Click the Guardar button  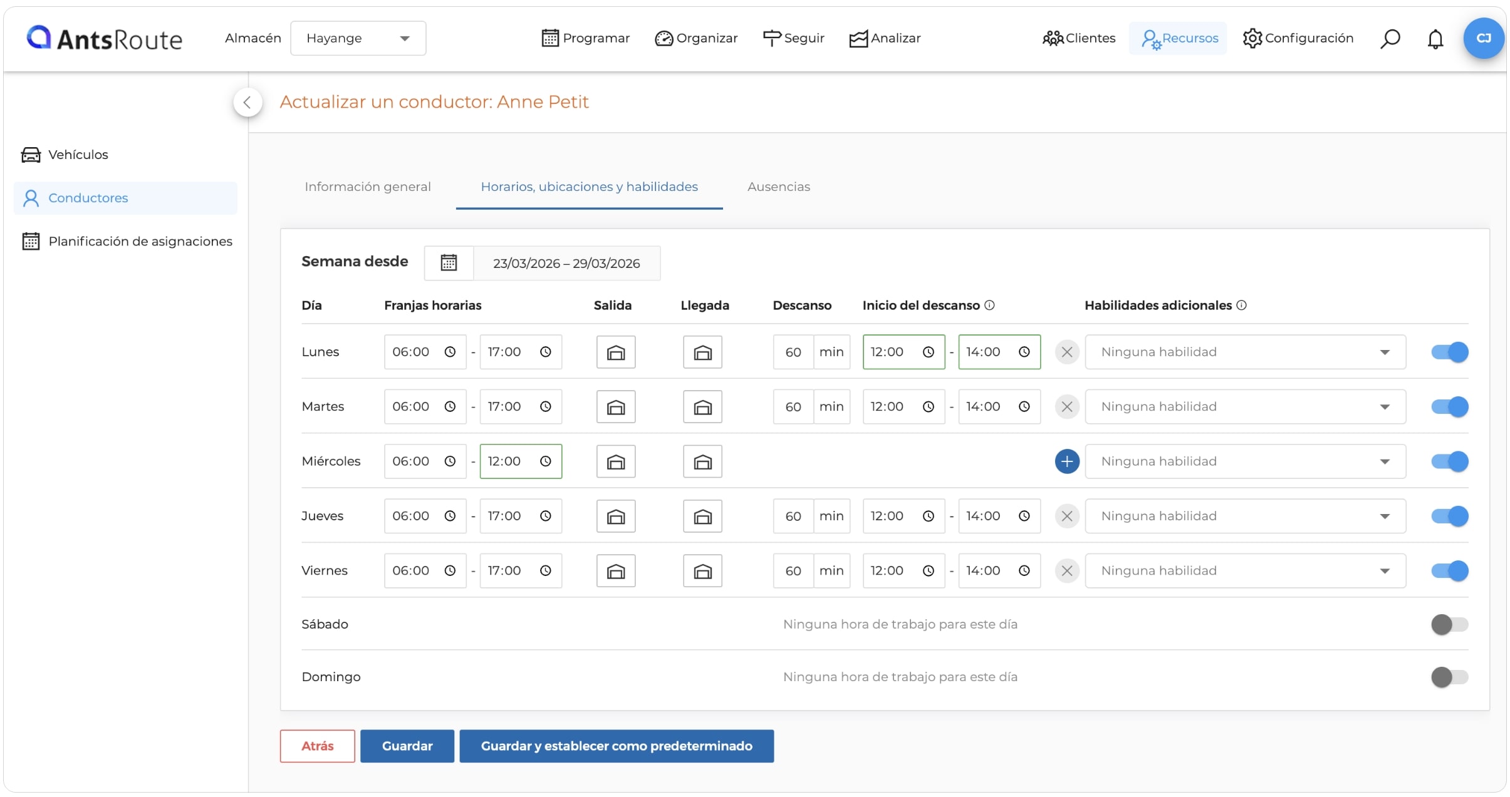point(407,746)
